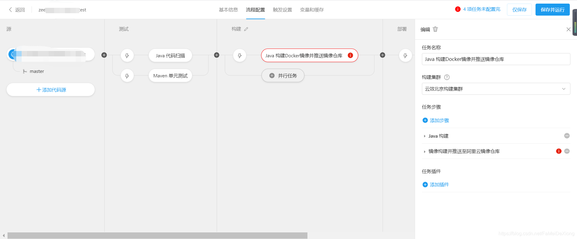Click the code source card

coord(50,54)
